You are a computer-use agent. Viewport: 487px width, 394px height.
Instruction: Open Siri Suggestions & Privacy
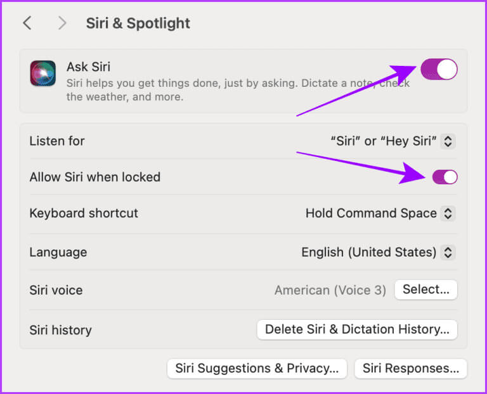pyautogui.click(x=257, y=368)
